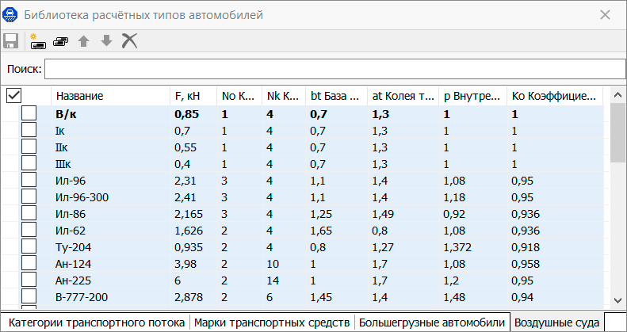Duplicate the selected vehicle type
The height and width of the screenshot is (332, 627).
pos(60,40)
